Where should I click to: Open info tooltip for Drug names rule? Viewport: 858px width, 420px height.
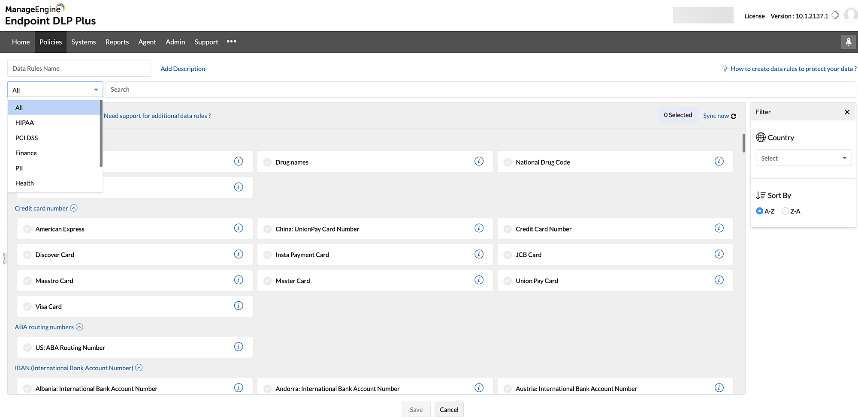pyautogui.click(x=479, y=162)
